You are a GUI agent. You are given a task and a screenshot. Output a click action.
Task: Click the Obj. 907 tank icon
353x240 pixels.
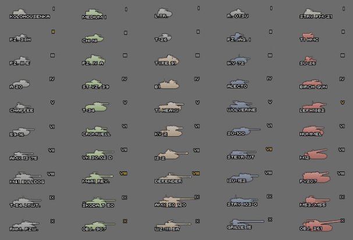[x=101, y=225]
